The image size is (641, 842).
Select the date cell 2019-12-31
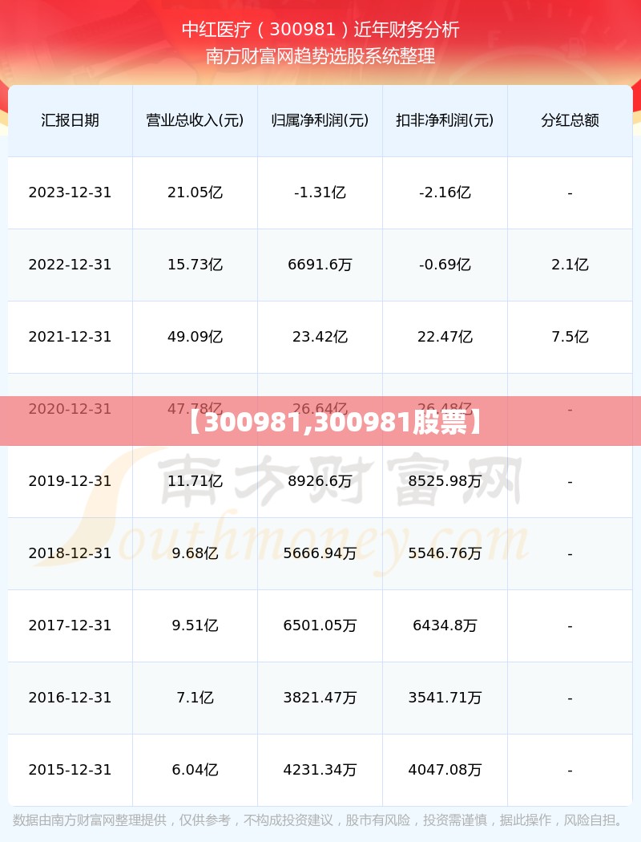[71, 481]
